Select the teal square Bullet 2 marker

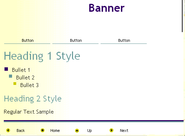10,76
